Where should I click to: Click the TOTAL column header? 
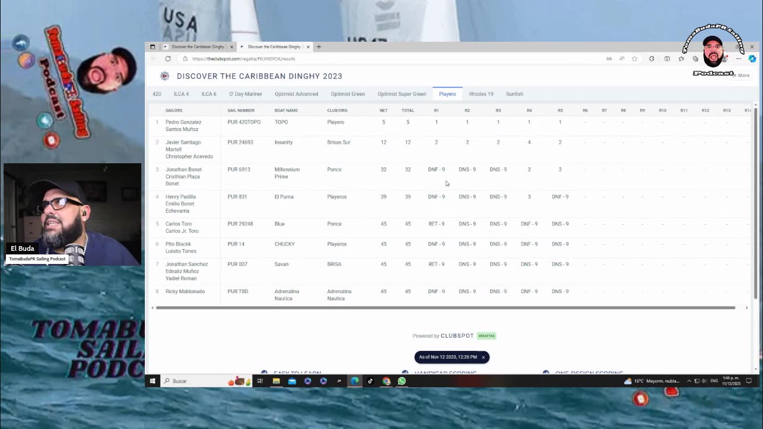point(408,110)
